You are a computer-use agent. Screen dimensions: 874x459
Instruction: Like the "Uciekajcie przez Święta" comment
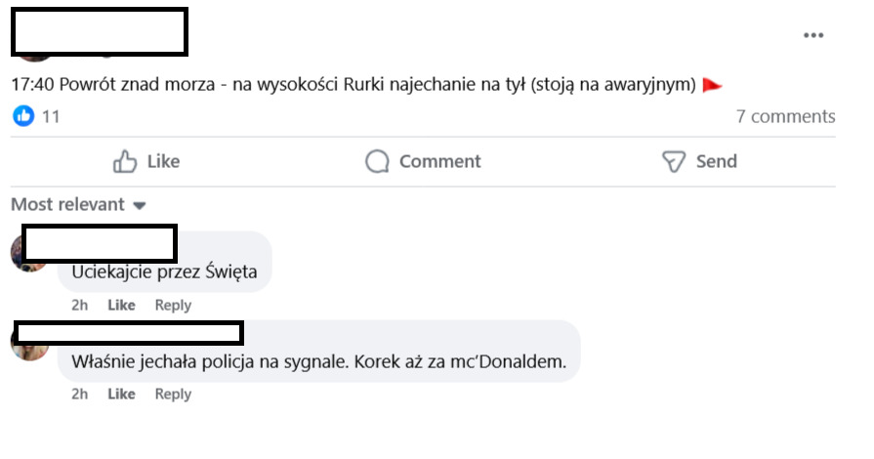point(121,305)
